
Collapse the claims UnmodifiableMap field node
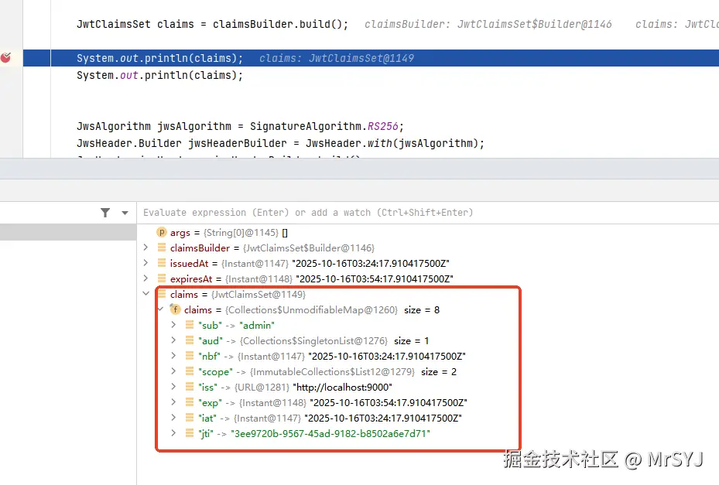click(160, 309)
